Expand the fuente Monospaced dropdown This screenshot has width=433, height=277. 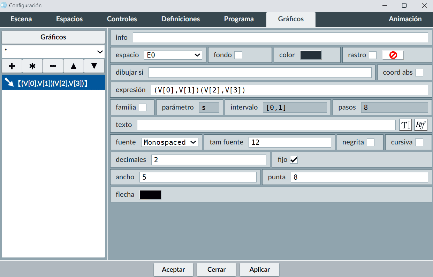click(170, 142)
